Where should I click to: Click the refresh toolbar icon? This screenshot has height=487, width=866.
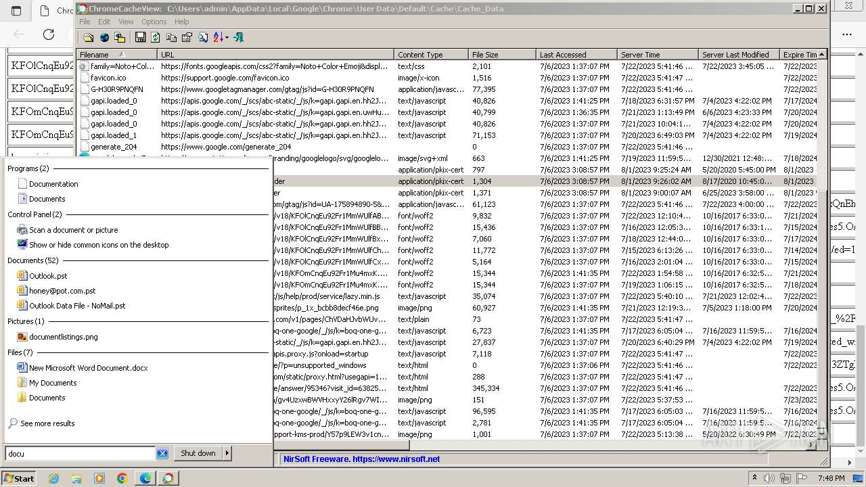coord(156,38)
